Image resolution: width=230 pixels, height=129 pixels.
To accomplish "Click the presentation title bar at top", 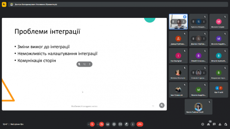I will 118,4.
